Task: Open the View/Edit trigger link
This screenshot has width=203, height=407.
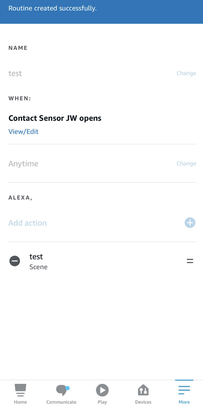Action: 23,132
